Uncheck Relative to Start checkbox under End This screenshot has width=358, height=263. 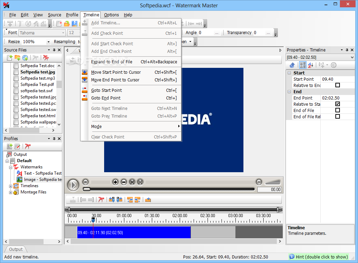tap(338, 104)
